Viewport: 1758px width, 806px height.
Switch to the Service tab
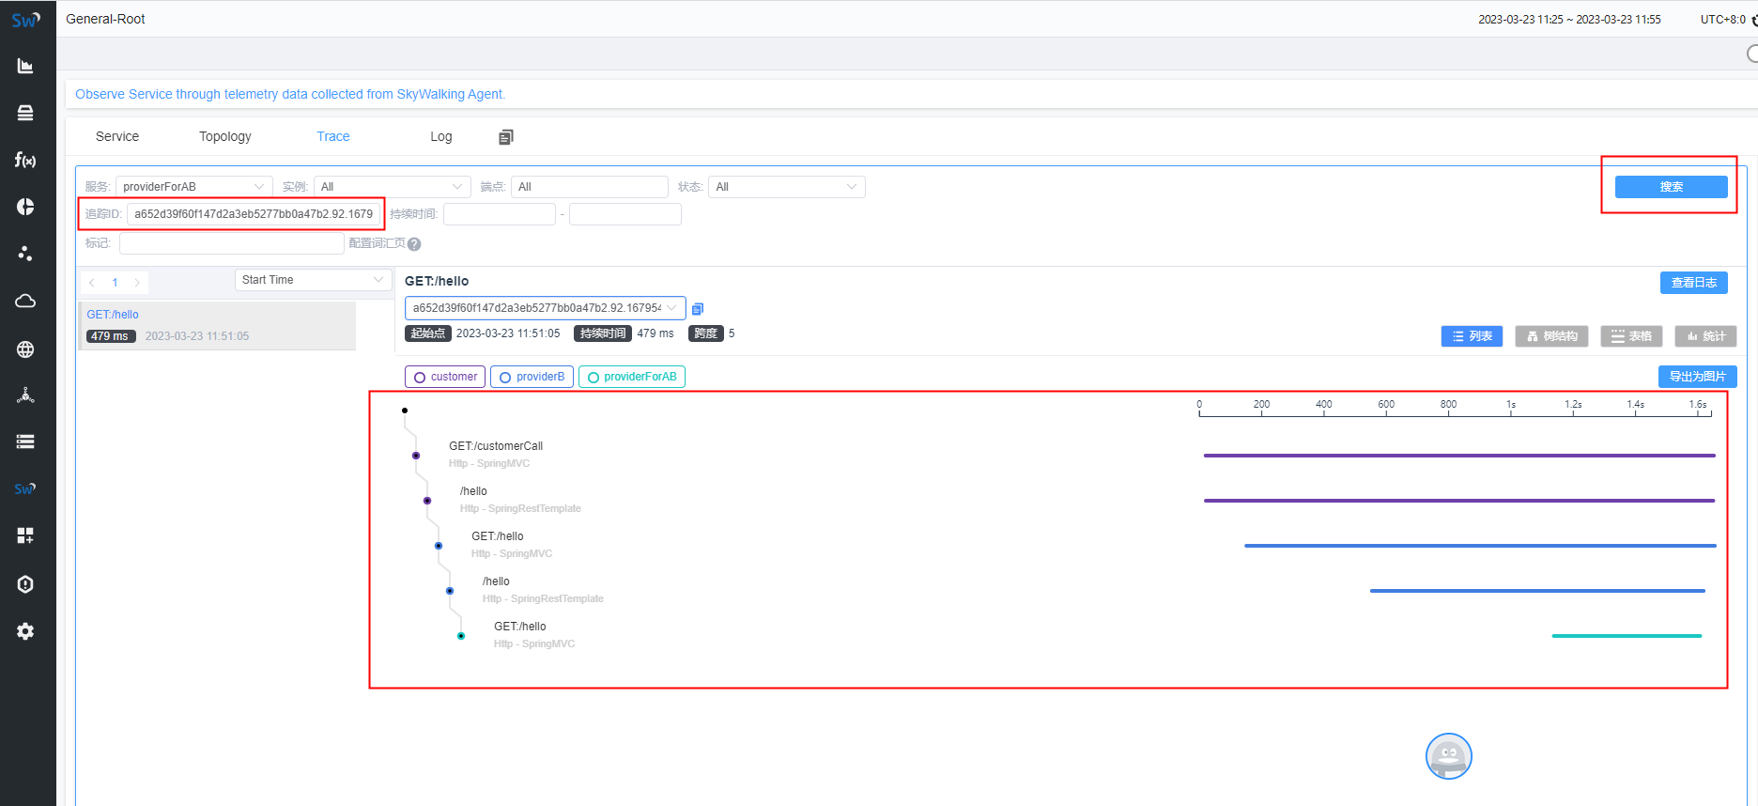coord(117,136)
